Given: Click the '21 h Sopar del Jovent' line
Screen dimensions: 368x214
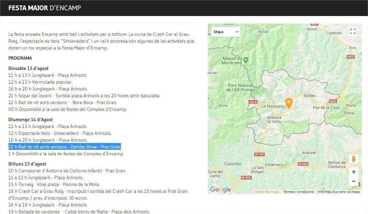Looking at the screenshot, I should pyautogui.click(x=84, y=96).
